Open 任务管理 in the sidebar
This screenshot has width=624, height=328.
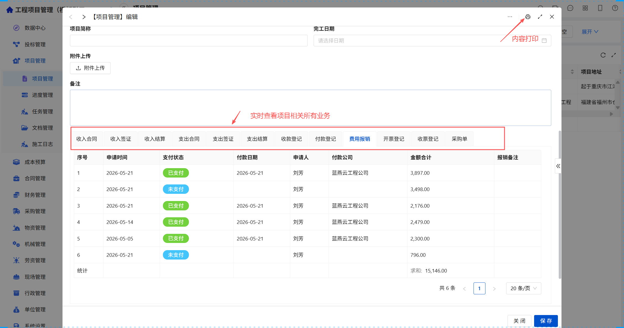(42, 112)
